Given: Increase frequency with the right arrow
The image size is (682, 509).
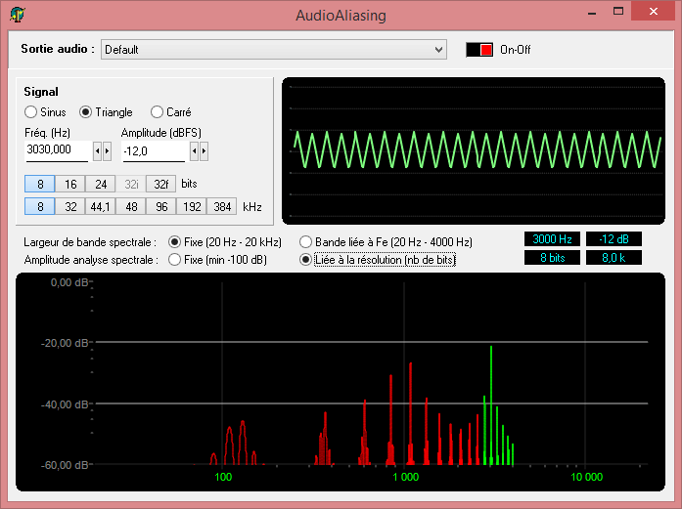Looking at the screenshot, I should point(107,150).
